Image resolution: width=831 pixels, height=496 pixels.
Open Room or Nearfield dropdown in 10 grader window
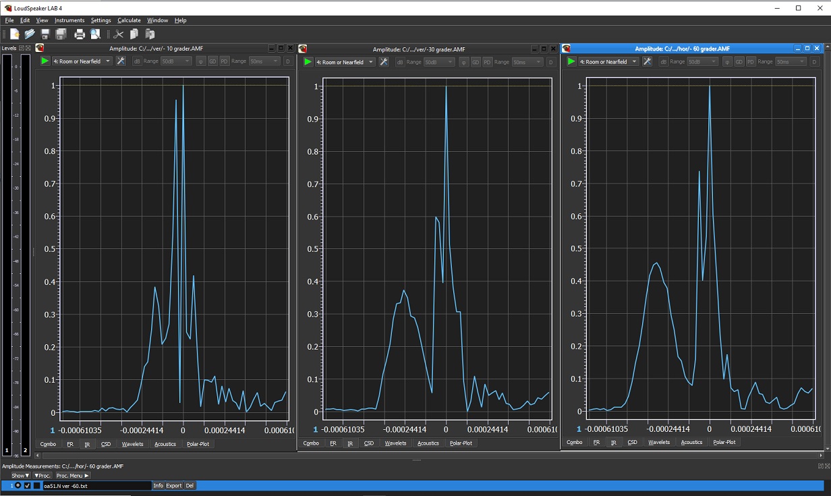tap(82, 61)
